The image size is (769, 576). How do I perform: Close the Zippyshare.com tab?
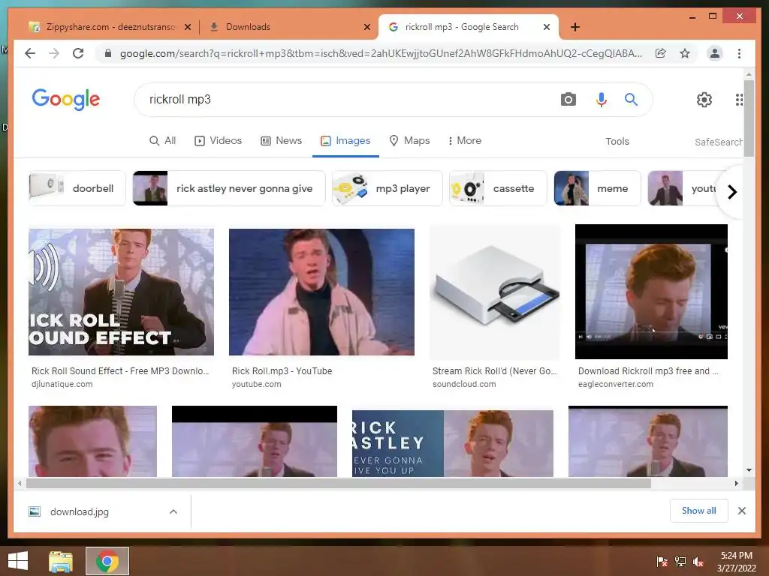tap(187, 27)
